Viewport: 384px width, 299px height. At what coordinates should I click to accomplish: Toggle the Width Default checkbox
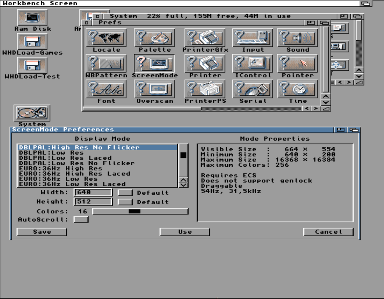pyautogui.click(x=125, y=192)
